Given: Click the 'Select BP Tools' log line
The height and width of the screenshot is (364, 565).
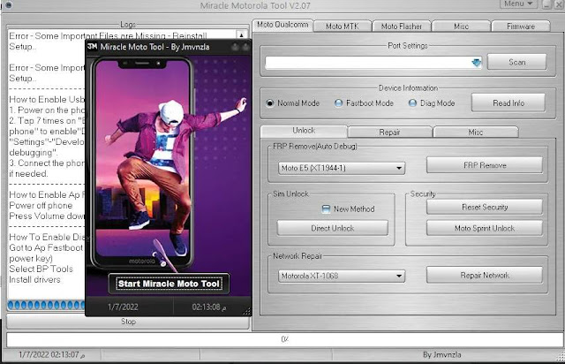Looking at the screenshot, I should pos(41,269).
